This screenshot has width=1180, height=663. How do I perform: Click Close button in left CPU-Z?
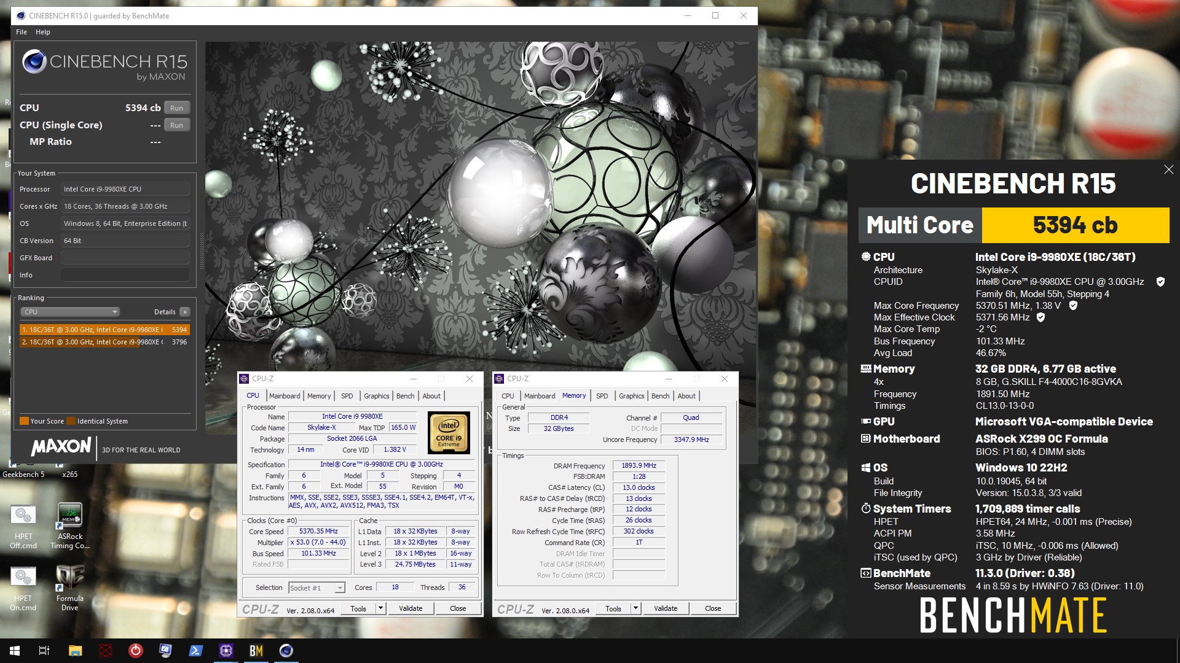coord(458,608)
